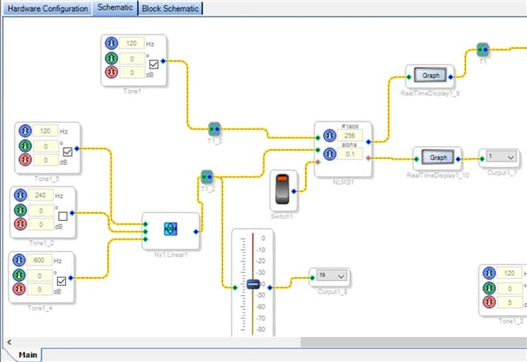Switch to the Hardware Configuration tab
The height and width of the screenshot is (362, 527).
[x=47, y=8]
